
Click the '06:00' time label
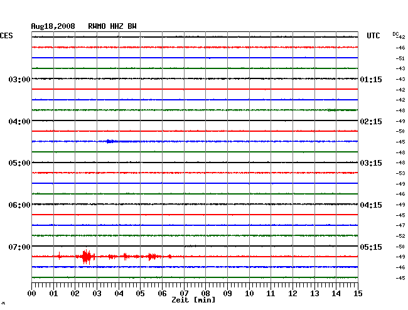(x=19, y=205)
